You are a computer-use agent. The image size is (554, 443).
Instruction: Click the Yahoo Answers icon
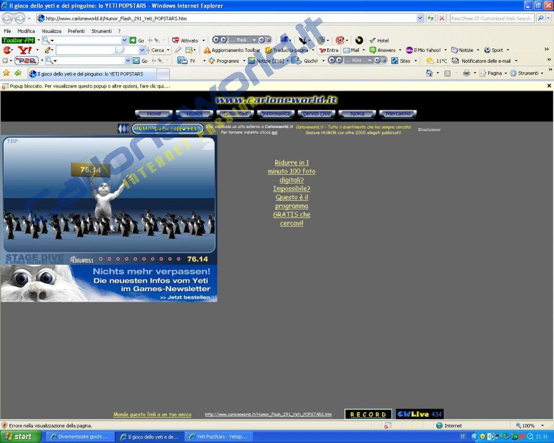(373, 50)
